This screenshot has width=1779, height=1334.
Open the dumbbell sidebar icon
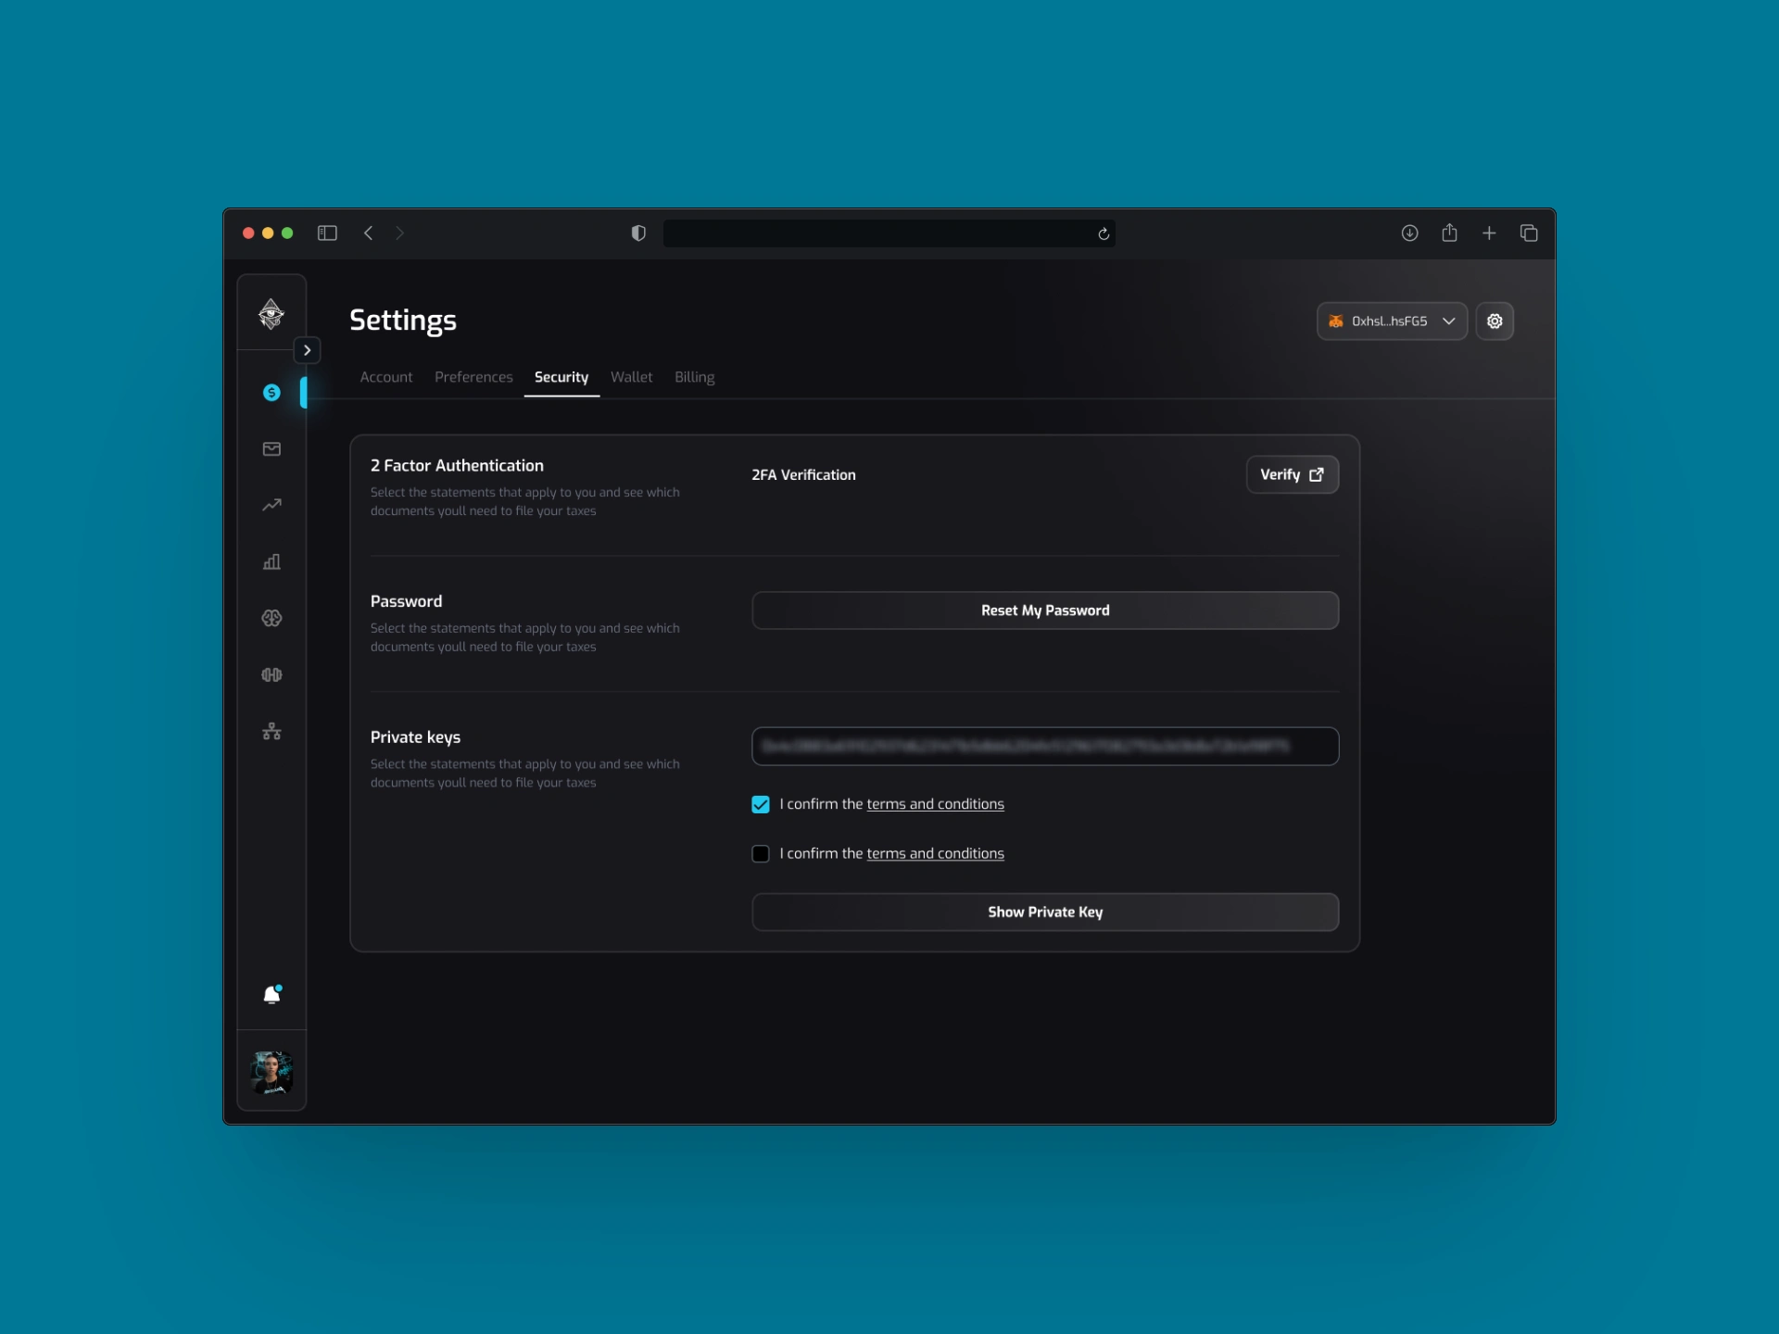click(271, 674)
